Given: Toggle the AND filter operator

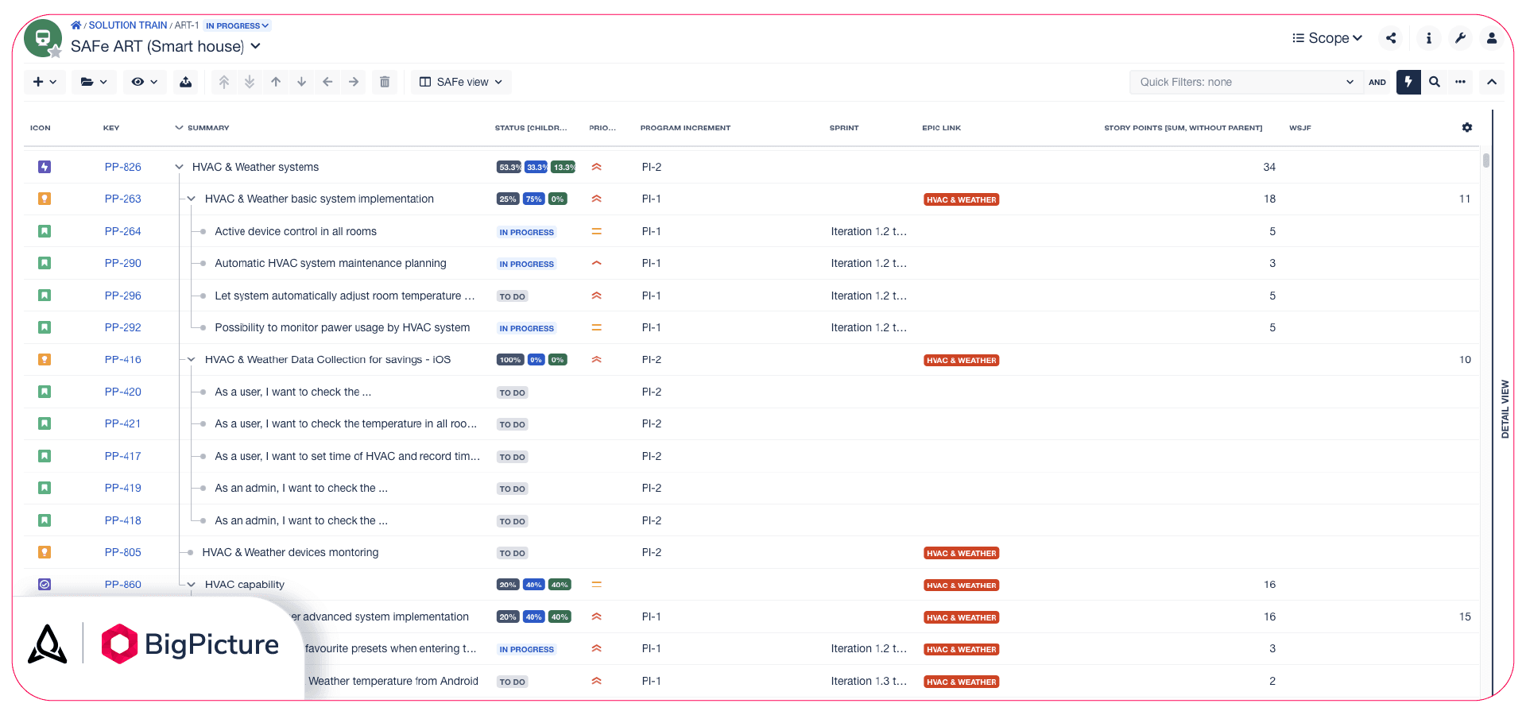Looking at the screenshot, I should click(1377, 82).
